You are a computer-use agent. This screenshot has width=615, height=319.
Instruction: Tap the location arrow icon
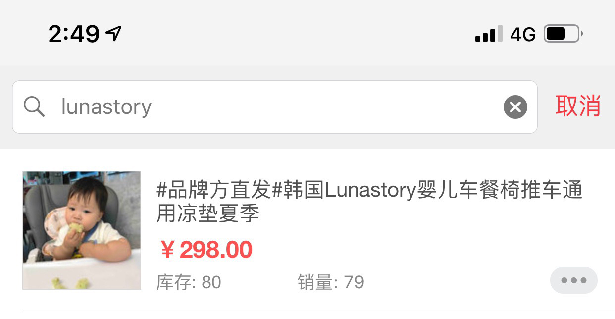coord(114,33)
